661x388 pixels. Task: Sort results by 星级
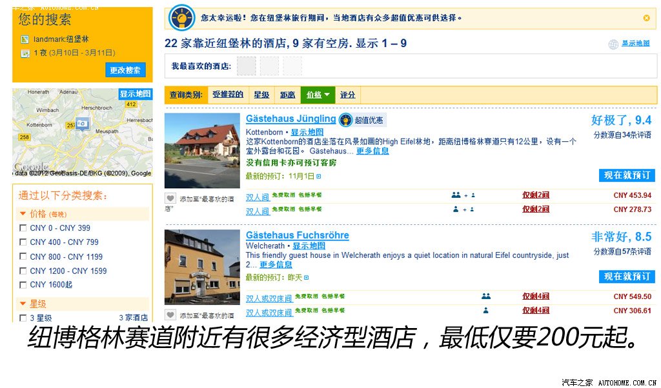(x=261, y=95)
